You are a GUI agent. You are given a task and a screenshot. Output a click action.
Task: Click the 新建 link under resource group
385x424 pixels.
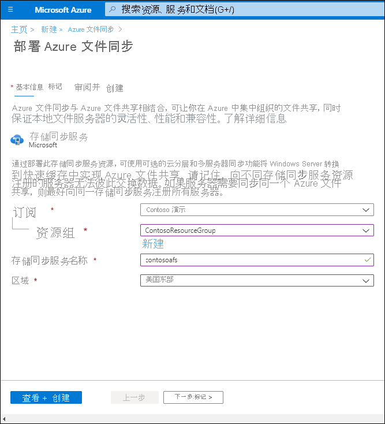(x=153, y=244)
